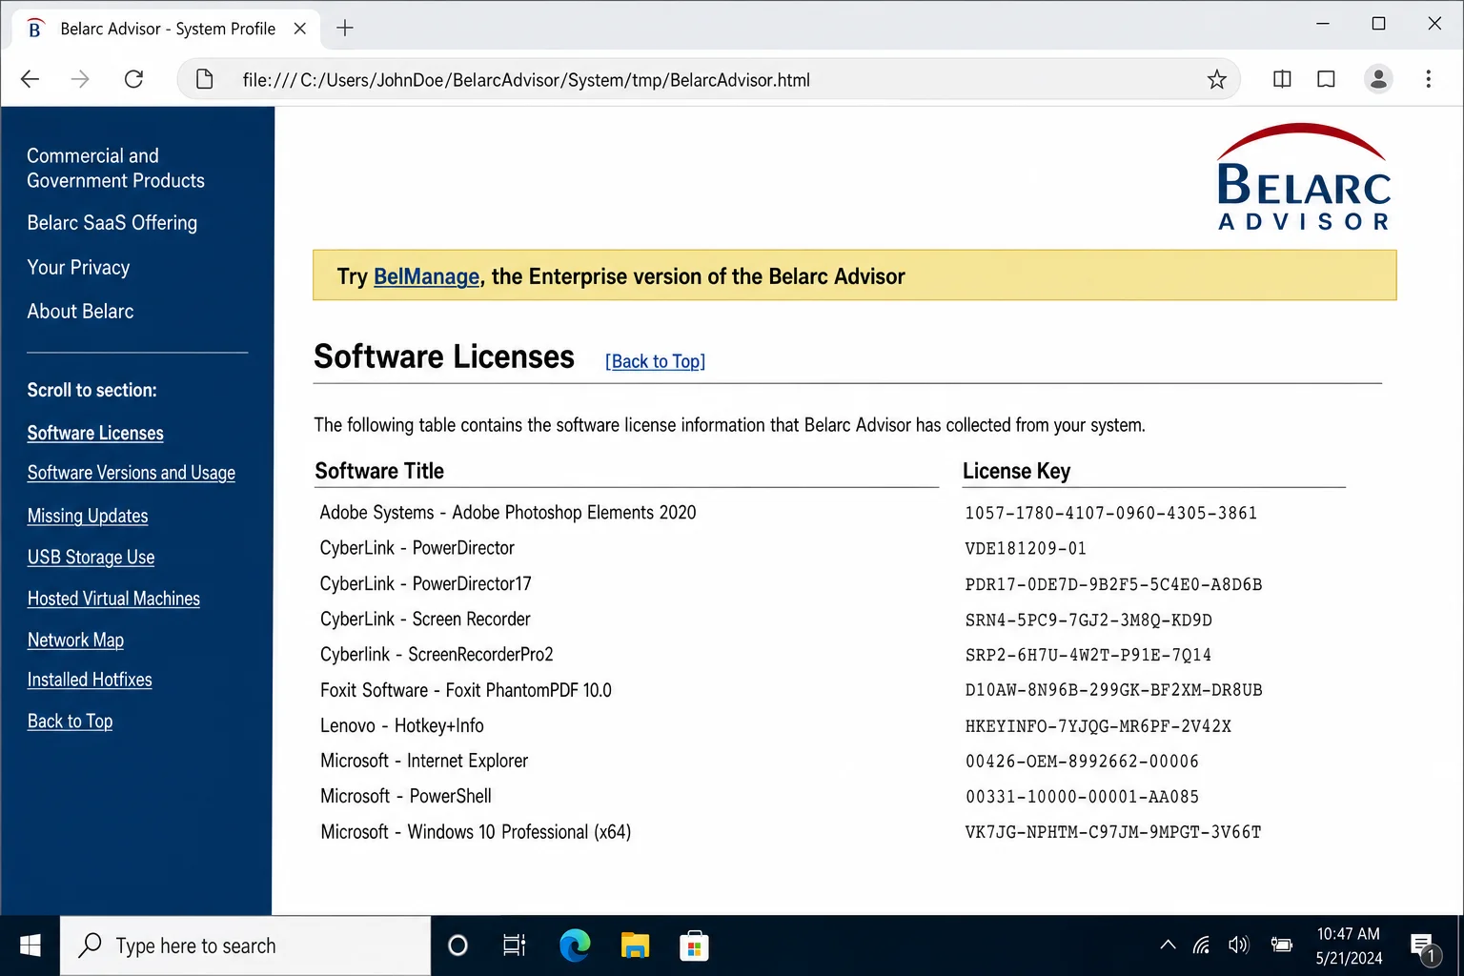Launch Microsoft Edge from the taskbar
The height and width of the screenshot is (976, 1464).
pos(575,945)
